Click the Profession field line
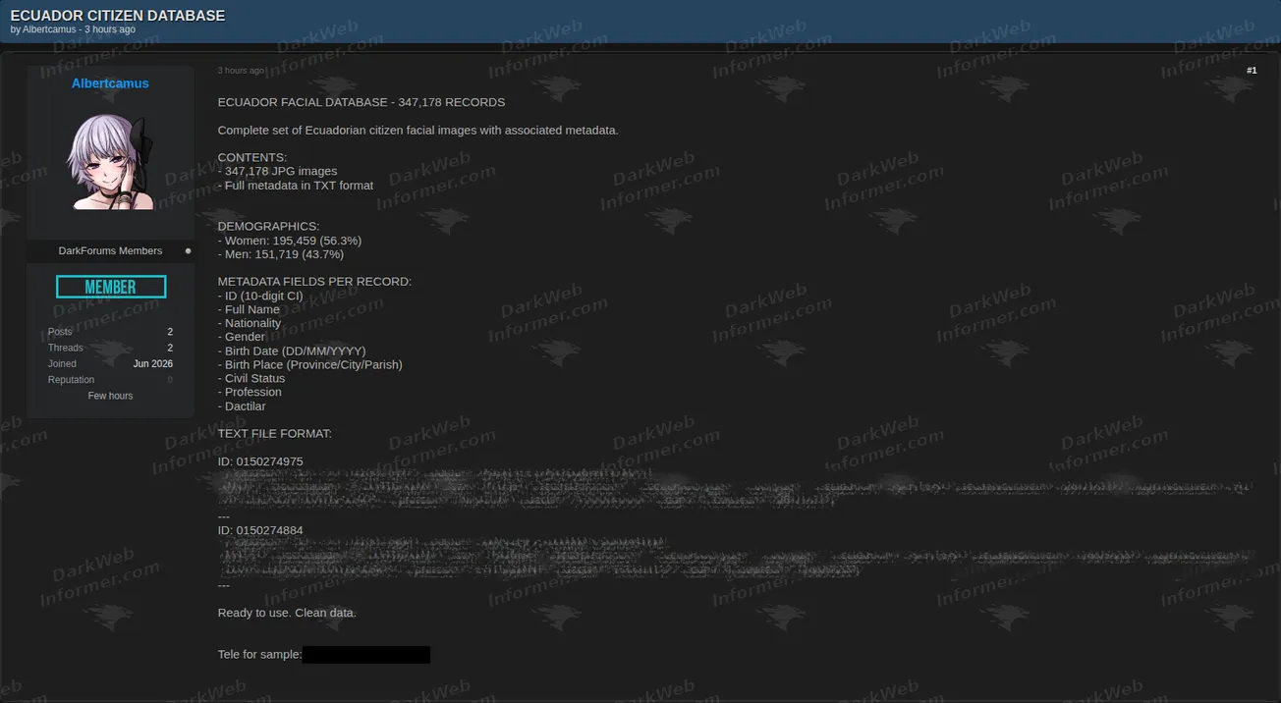Image resolution: width=1281 pixels, height=703 pixels. pyautogui.click(x=250, y=392)
